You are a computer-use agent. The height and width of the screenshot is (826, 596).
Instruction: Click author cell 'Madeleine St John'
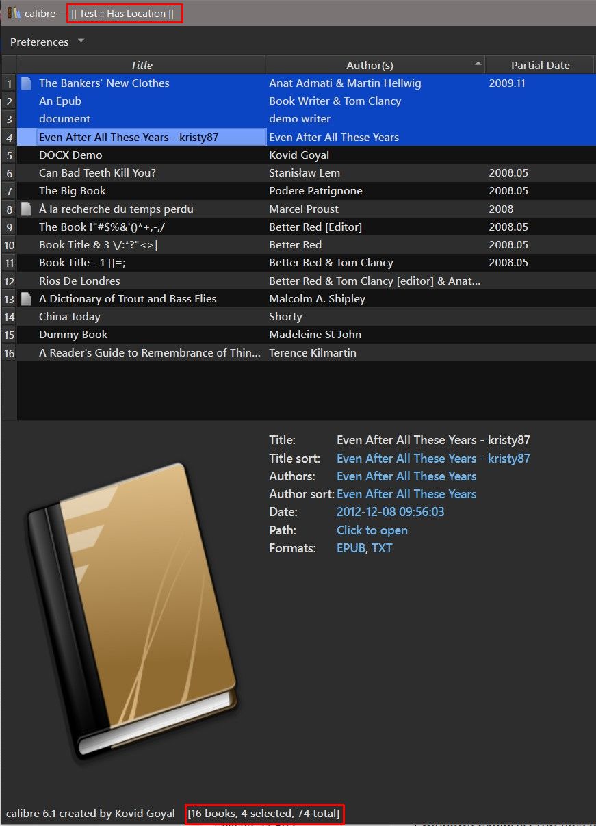315,335
